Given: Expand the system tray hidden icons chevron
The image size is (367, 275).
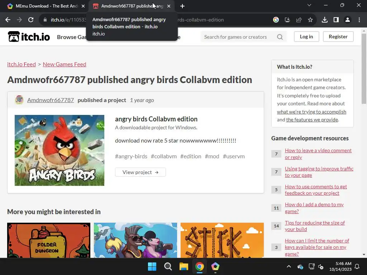Looking at the screenshot, I should coord(289,266).
